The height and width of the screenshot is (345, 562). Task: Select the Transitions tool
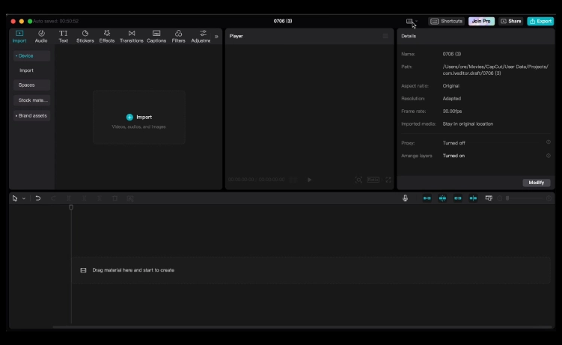(x=132, y=36)
